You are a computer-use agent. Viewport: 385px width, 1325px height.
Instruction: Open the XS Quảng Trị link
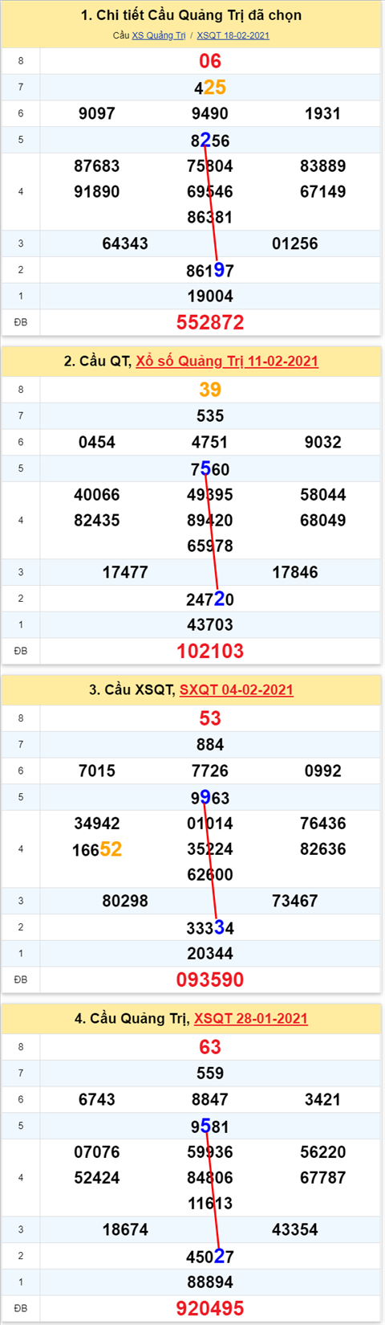point(159,35)
